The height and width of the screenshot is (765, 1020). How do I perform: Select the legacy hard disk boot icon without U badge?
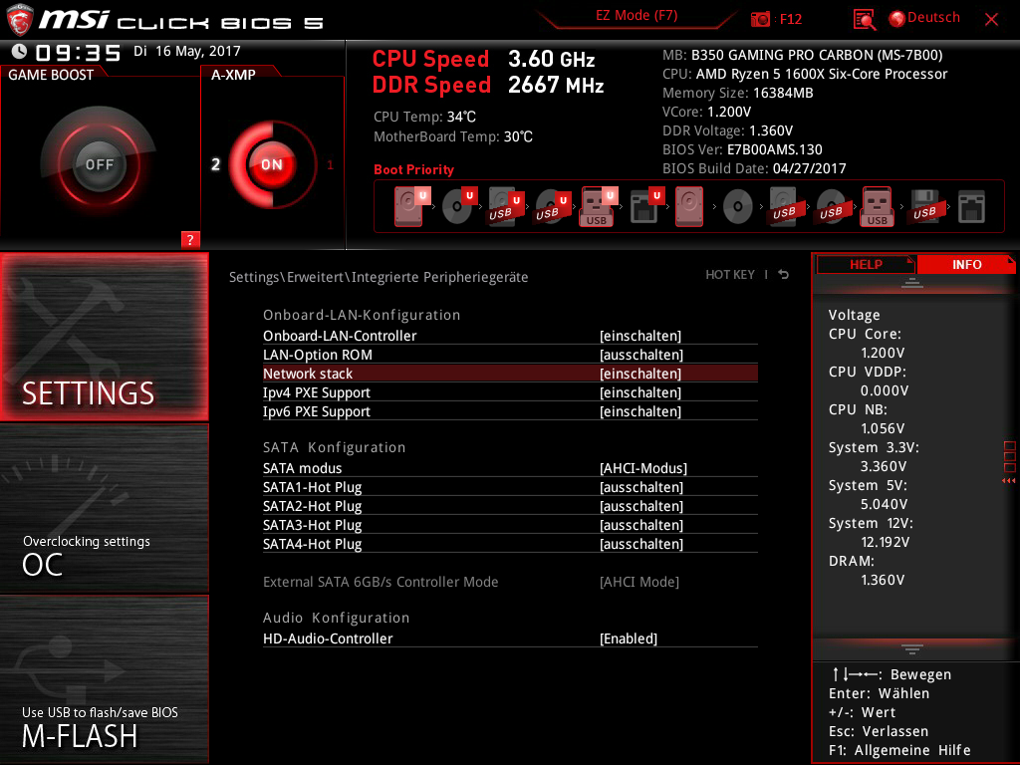click(689, 206)
